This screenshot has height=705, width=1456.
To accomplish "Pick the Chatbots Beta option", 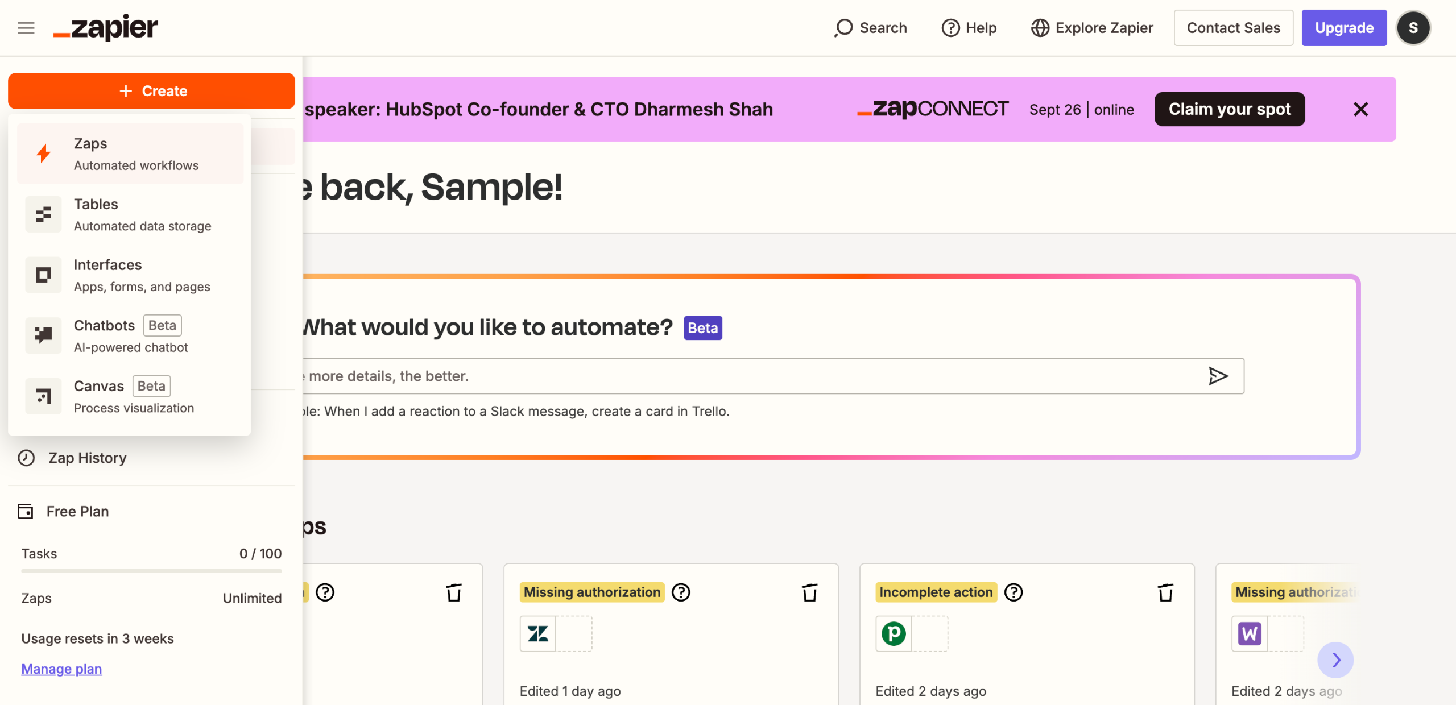I will (130, 335).
